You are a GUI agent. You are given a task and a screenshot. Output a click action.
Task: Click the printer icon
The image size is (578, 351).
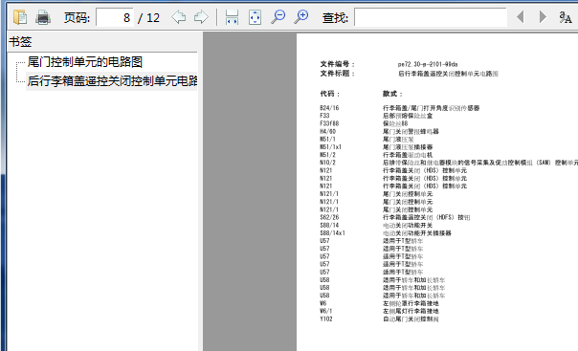tap(43, 17)
